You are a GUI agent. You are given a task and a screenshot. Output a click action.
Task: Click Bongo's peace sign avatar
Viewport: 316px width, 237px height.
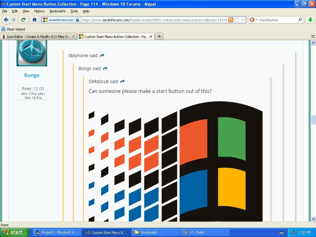(32, 53)
